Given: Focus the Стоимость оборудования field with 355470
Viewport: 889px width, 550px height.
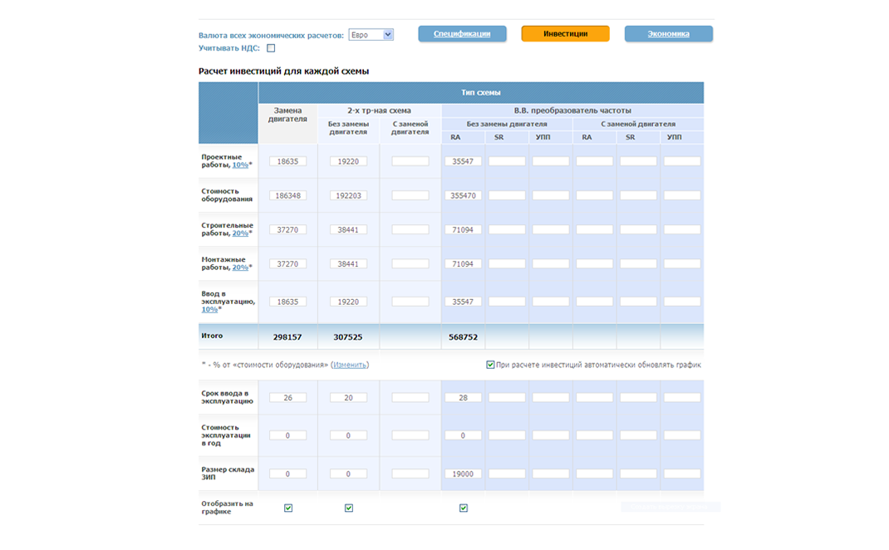Looking at the screenshot, I should click(463, 195).
